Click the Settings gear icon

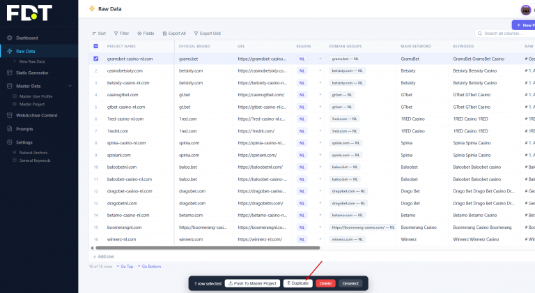pyautogui.click(x=10, y=142)
